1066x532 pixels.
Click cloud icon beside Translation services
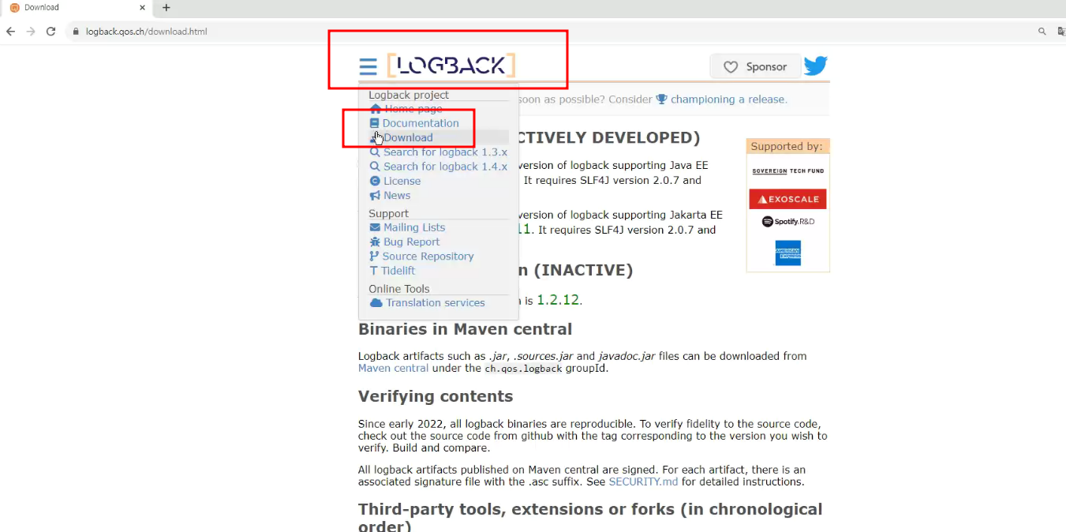376,303
